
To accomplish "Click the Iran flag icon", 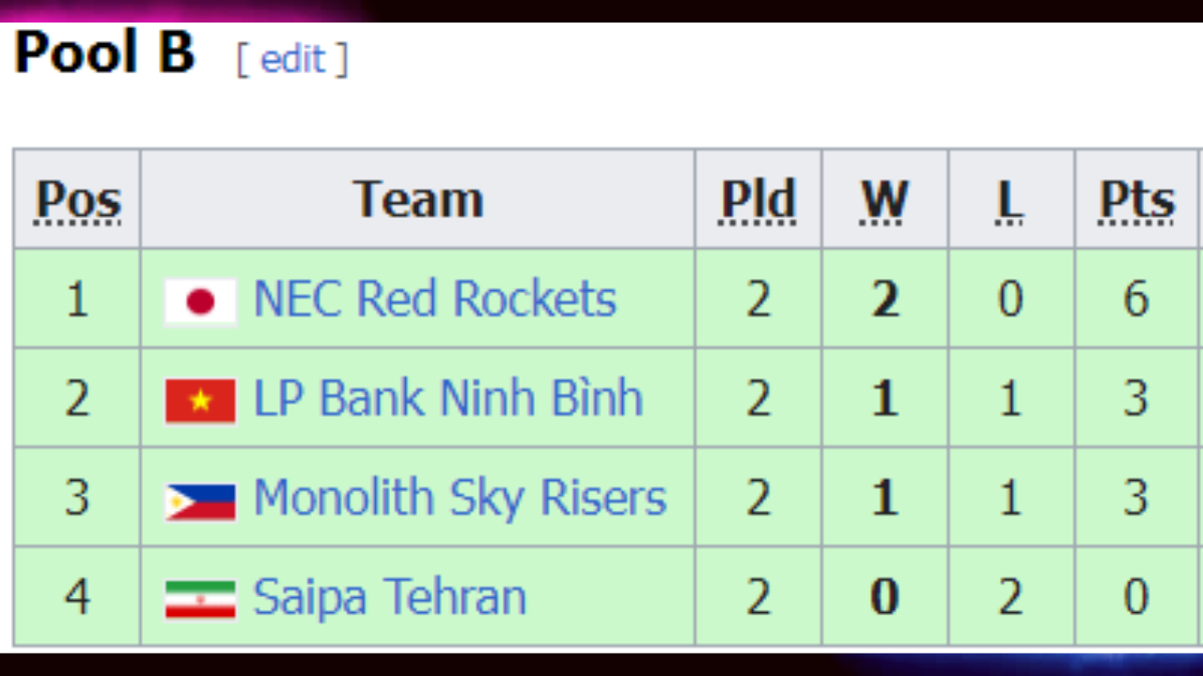I will 200,600.
